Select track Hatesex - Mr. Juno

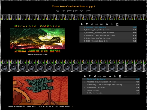click(111, 90)
